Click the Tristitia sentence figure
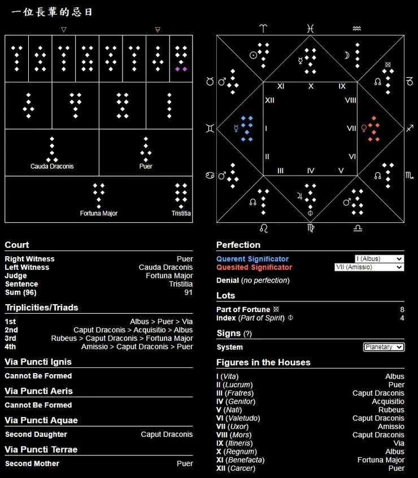Image resolution: width=418 pixels, height=478 pixels. [181, 196]
